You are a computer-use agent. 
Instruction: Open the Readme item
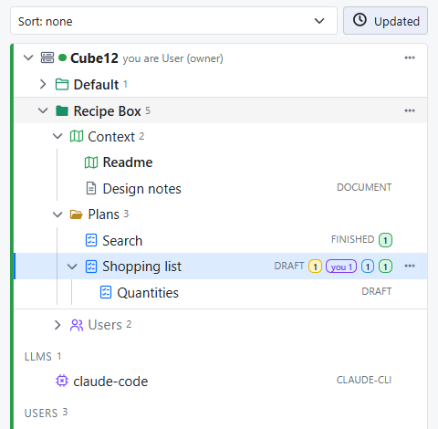coord(221,162)
